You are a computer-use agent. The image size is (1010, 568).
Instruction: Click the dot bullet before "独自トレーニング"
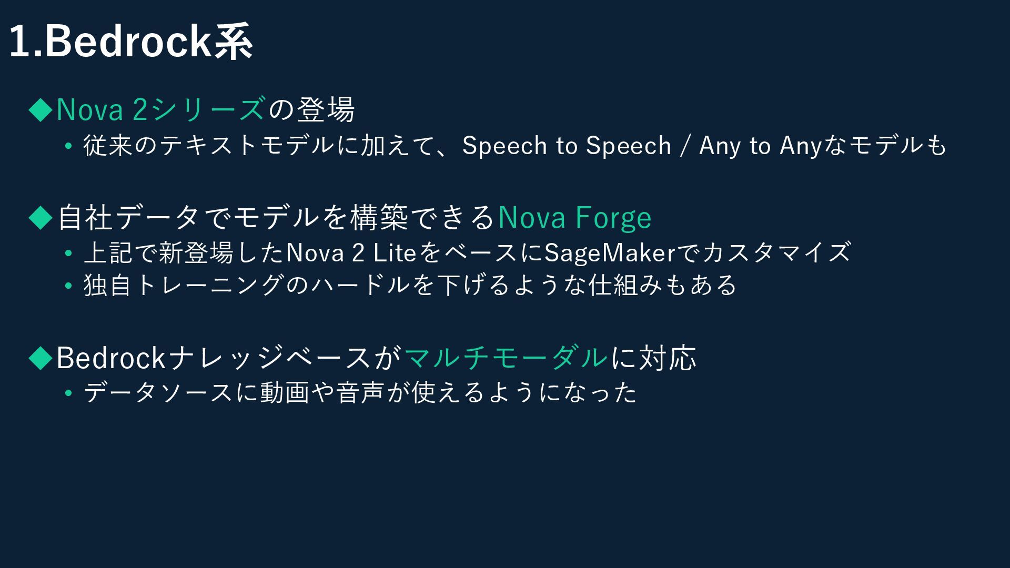(x=68, y=286)
